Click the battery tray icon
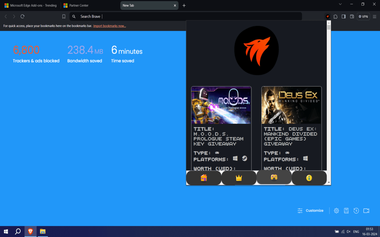This screenshot has width=380, height=237. [x=337, y=232]
